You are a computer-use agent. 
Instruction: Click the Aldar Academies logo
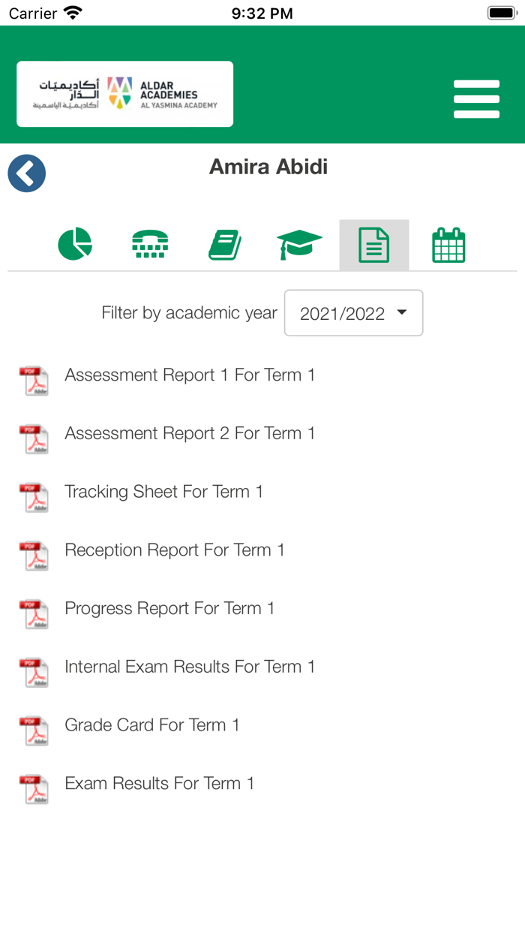124,93
